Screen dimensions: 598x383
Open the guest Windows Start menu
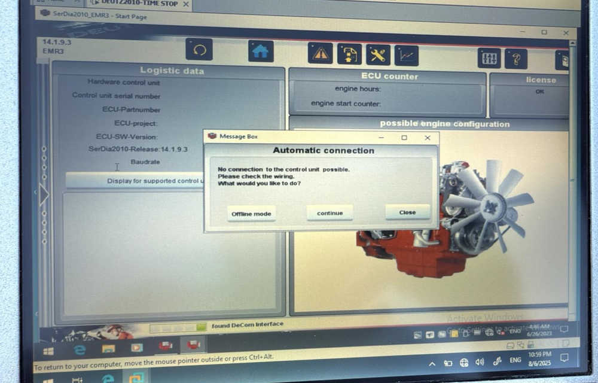(48, 351)
